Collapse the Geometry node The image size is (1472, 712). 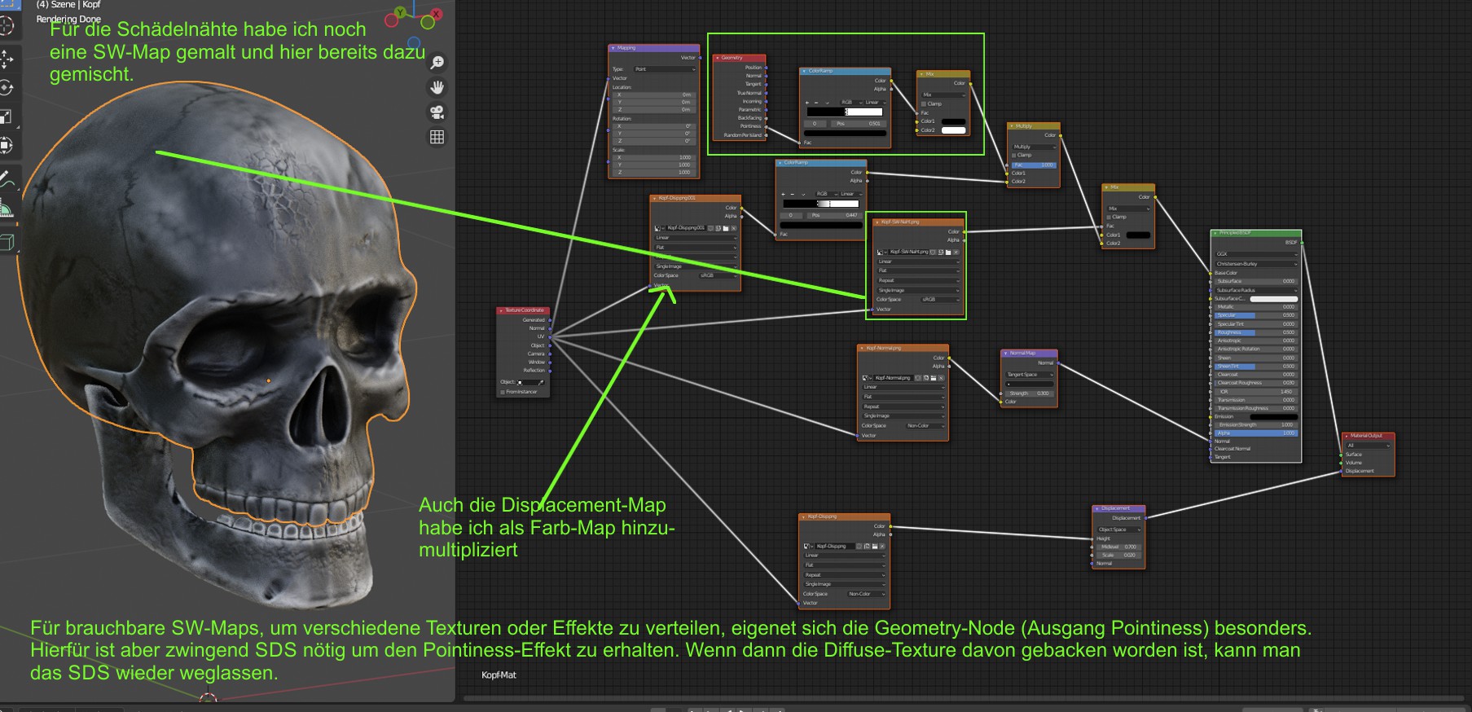click(718, 58)
